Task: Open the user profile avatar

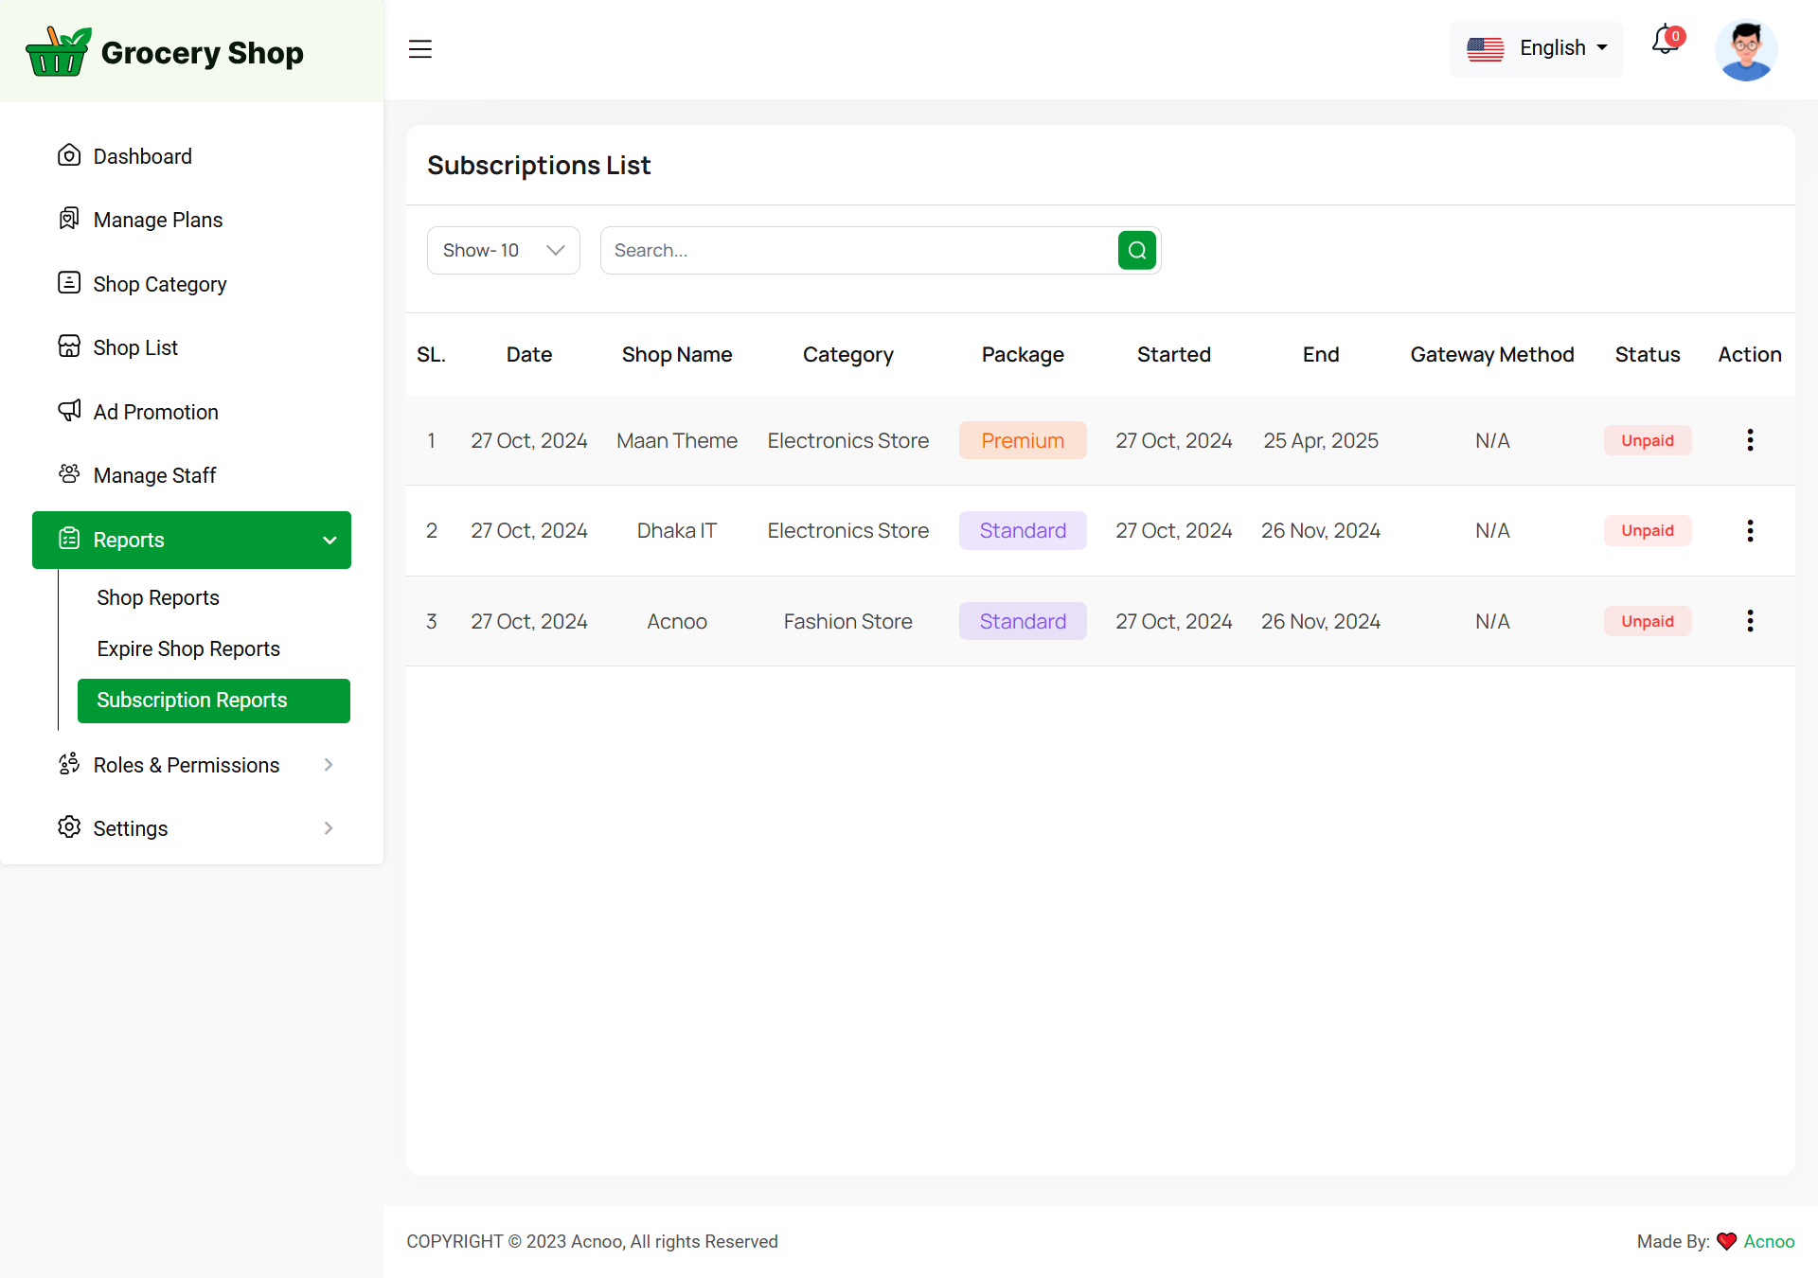Action: [x=1745, y=50]
